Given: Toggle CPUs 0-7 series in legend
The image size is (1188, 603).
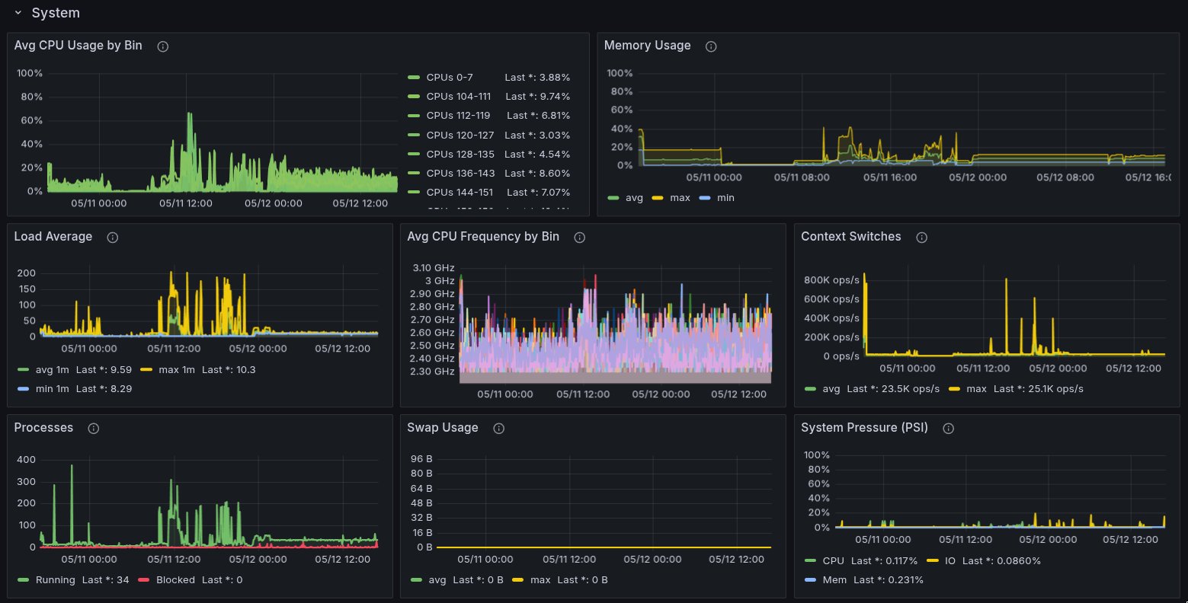Looking at the screenshot, I should (450, 78).
